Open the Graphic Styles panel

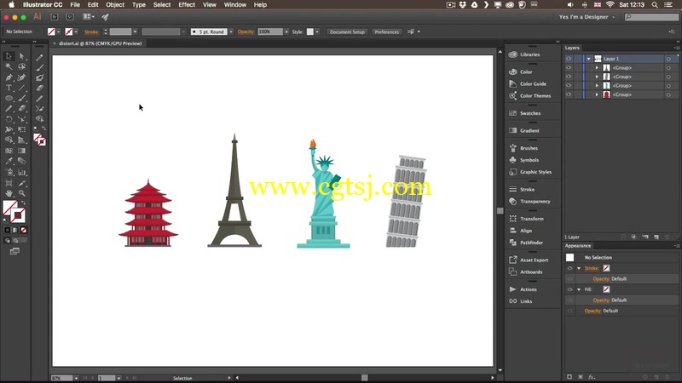(530, 172)
